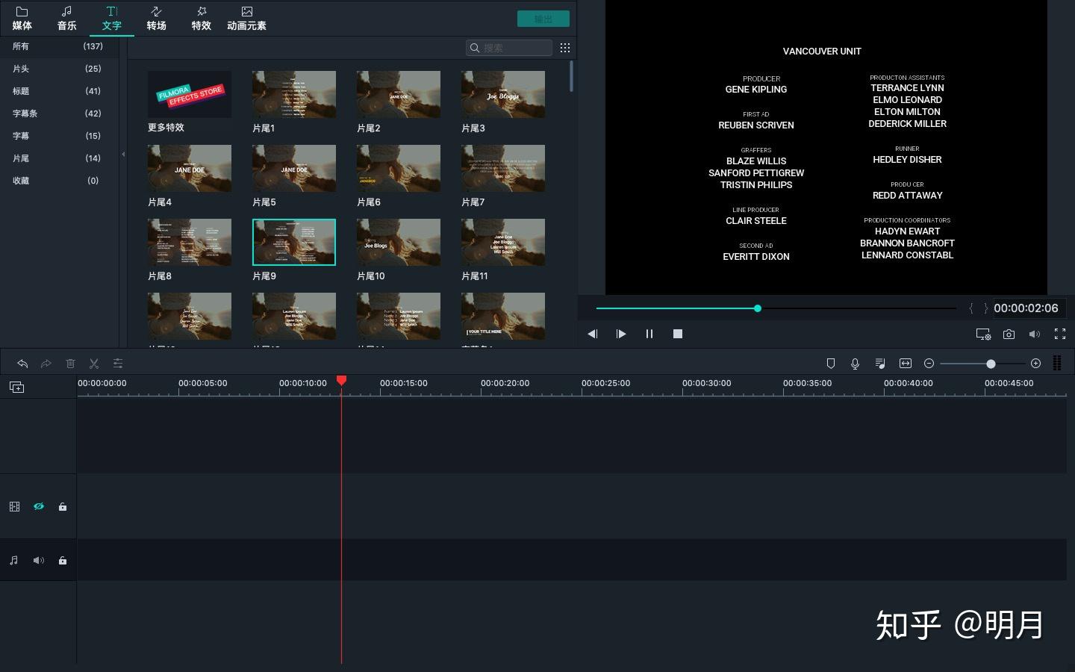Image resolution: width=1075 pixels, height=672 pixels.
Task: Open the 动画元素 elements tab
Action: tap(246, 19)
